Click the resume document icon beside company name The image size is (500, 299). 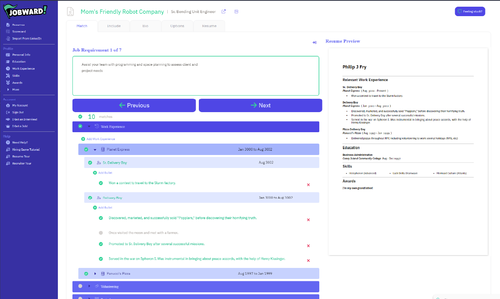point(70,12)
